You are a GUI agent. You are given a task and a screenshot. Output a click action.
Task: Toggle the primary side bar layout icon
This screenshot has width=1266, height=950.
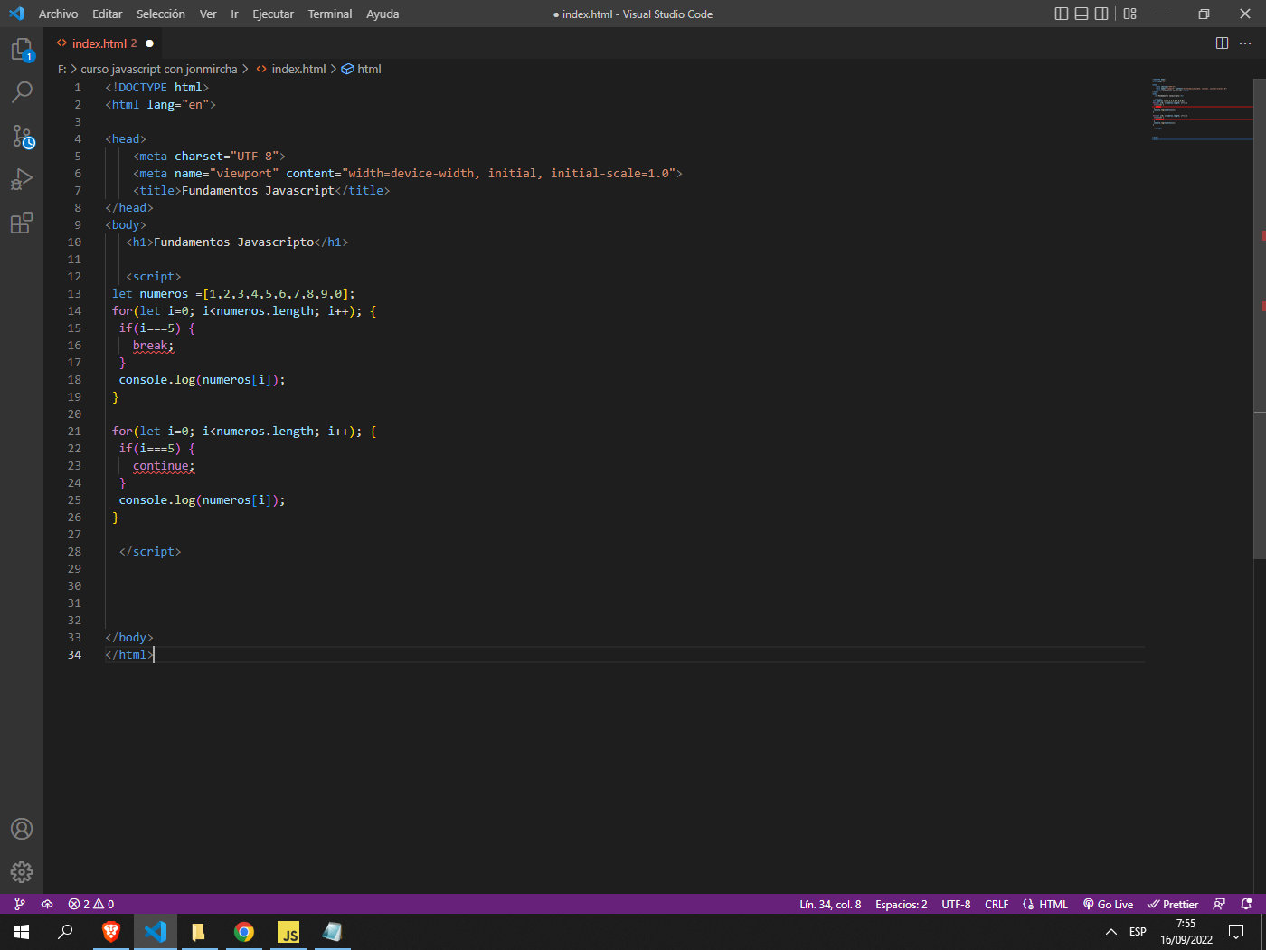coord(1062,14)
